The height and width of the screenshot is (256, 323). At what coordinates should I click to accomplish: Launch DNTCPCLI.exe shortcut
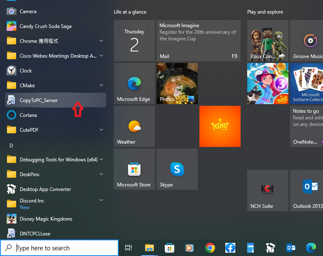(56, 234)
